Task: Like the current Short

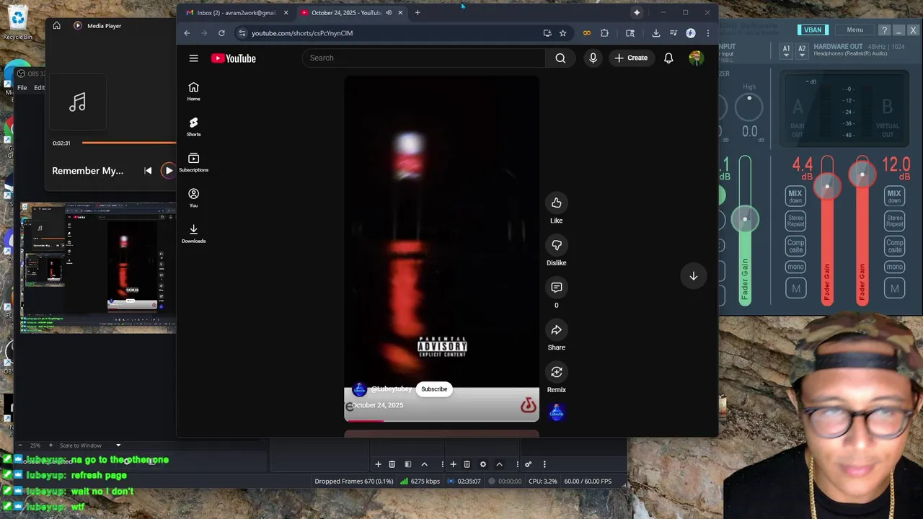Action: pyautogui.click(x=556, y=203)
